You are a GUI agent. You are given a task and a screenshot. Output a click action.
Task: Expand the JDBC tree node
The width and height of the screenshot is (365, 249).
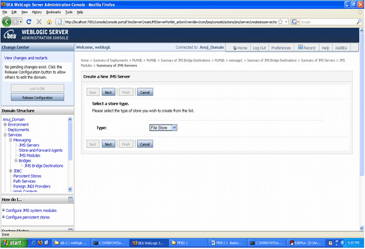[x=10, y=171]
